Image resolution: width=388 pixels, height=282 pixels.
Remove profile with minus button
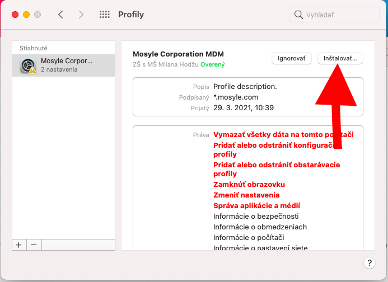(x=33, y=245)
